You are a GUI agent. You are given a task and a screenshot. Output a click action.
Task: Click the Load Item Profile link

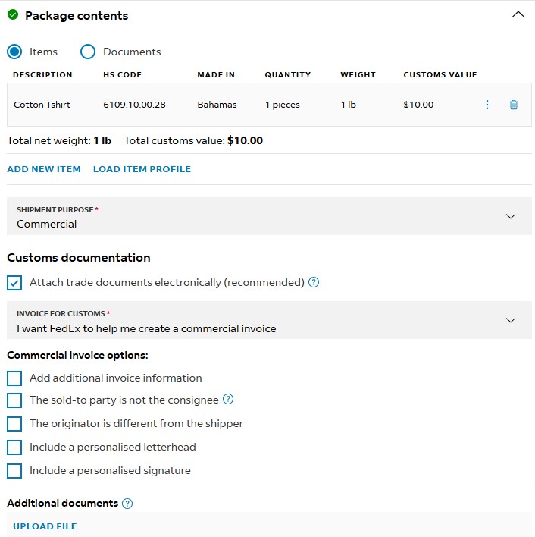142,169
